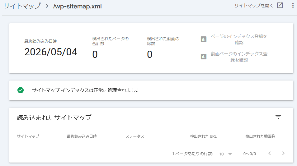This screenshot has height=166, width=297.
Task: Click ページのインデックス登録を確認 link
Action: coord(239,39)
